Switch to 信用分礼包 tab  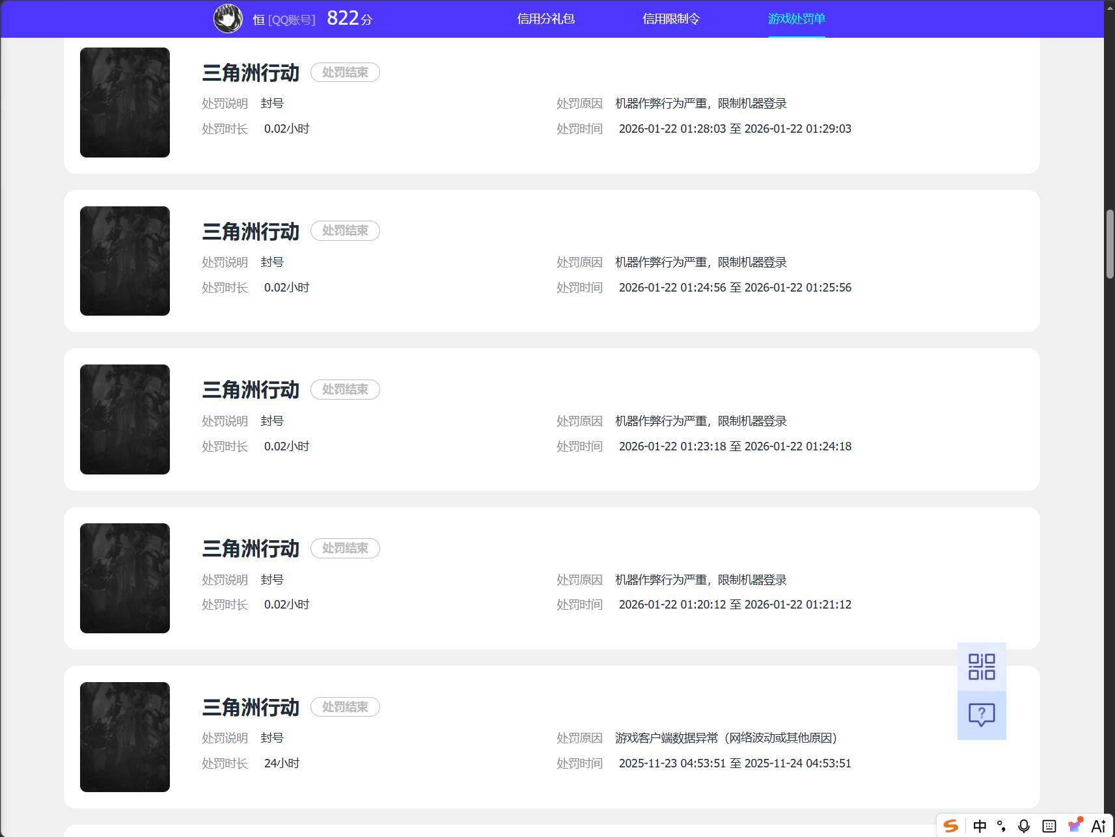(545, 19)
